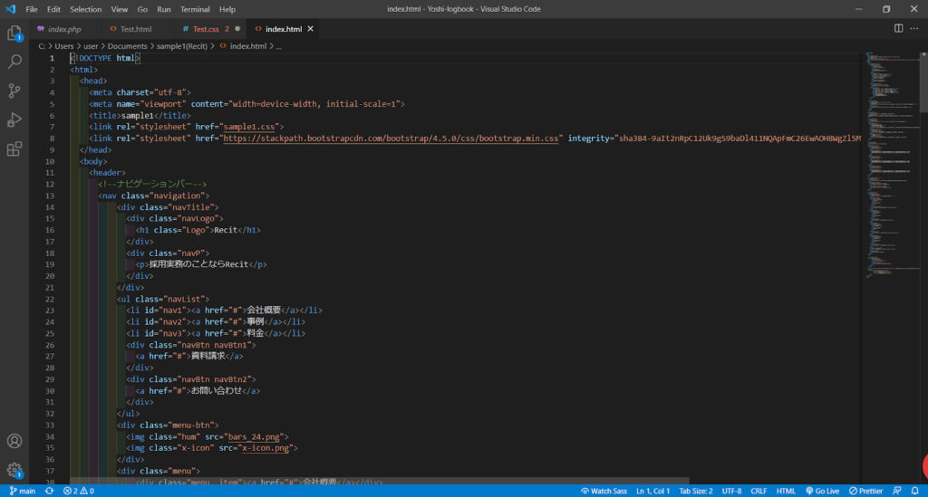Open the Terminal menu
The image size is (928, 497).
point(195,9)
